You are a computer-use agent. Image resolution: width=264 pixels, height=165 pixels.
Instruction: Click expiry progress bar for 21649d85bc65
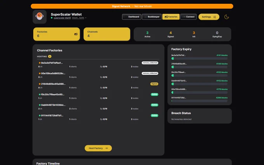point(199,67)
